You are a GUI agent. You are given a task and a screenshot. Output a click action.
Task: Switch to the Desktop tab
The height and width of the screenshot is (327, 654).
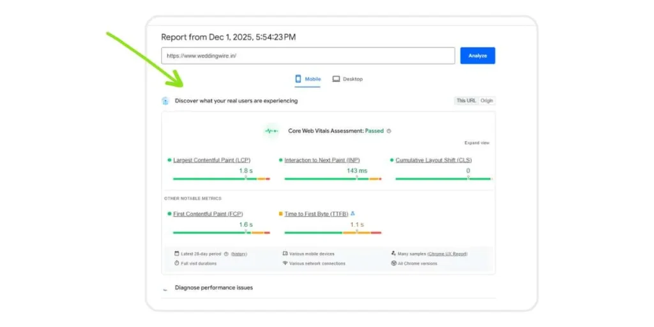(x=347, y=79)
